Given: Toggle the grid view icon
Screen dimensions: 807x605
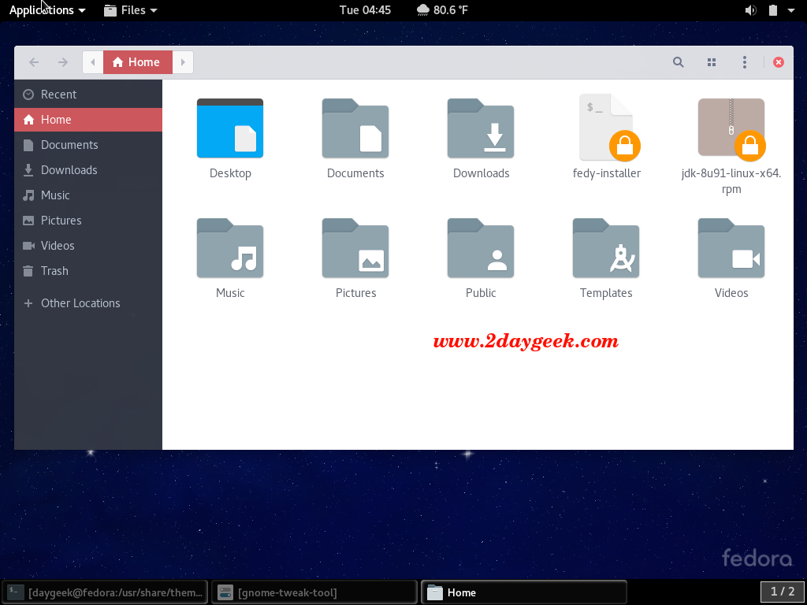Looking at the screenshot, I should pyautogui.click(x=712, y=62).
